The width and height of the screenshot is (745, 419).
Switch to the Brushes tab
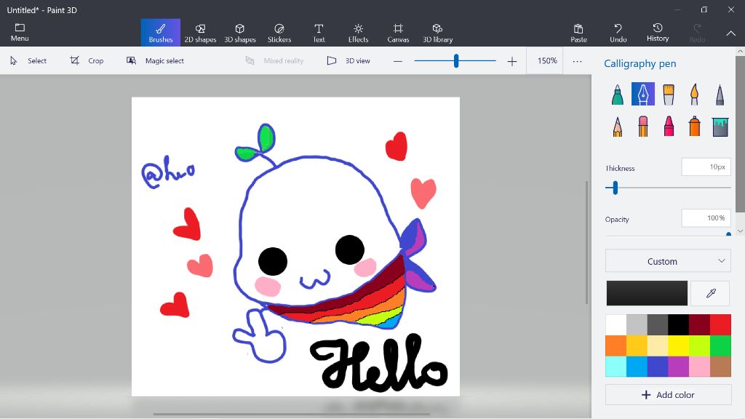[161, 33]
